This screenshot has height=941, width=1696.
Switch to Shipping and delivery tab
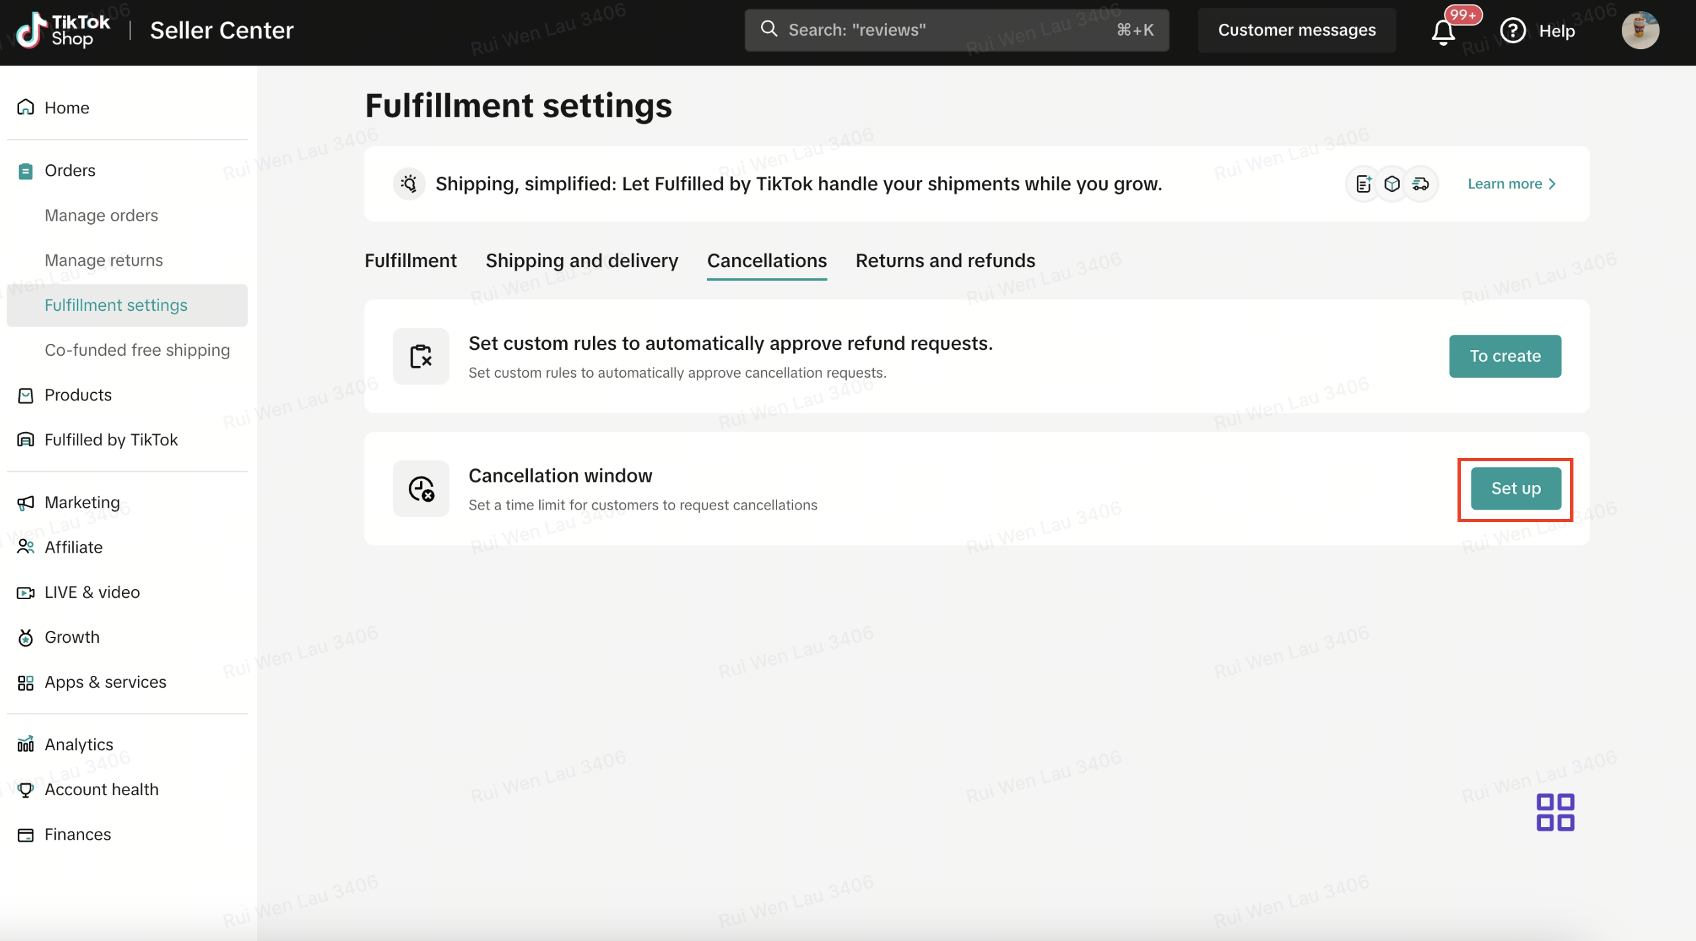point(582,260)
